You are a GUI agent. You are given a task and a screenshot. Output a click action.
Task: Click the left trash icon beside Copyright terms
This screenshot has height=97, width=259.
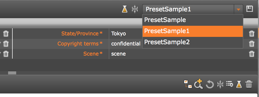(6, 44)
